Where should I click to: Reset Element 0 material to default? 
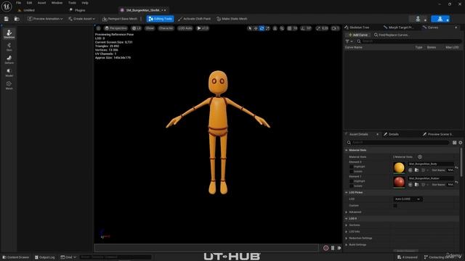[x=457, y=167]
